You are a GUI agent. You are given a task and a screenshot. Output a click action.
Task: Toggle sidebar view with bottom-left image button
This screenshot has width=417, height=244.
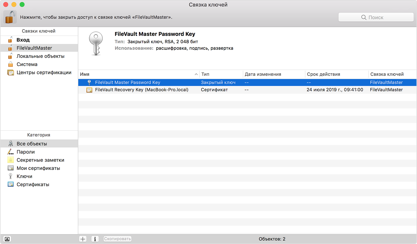(7, 239)
